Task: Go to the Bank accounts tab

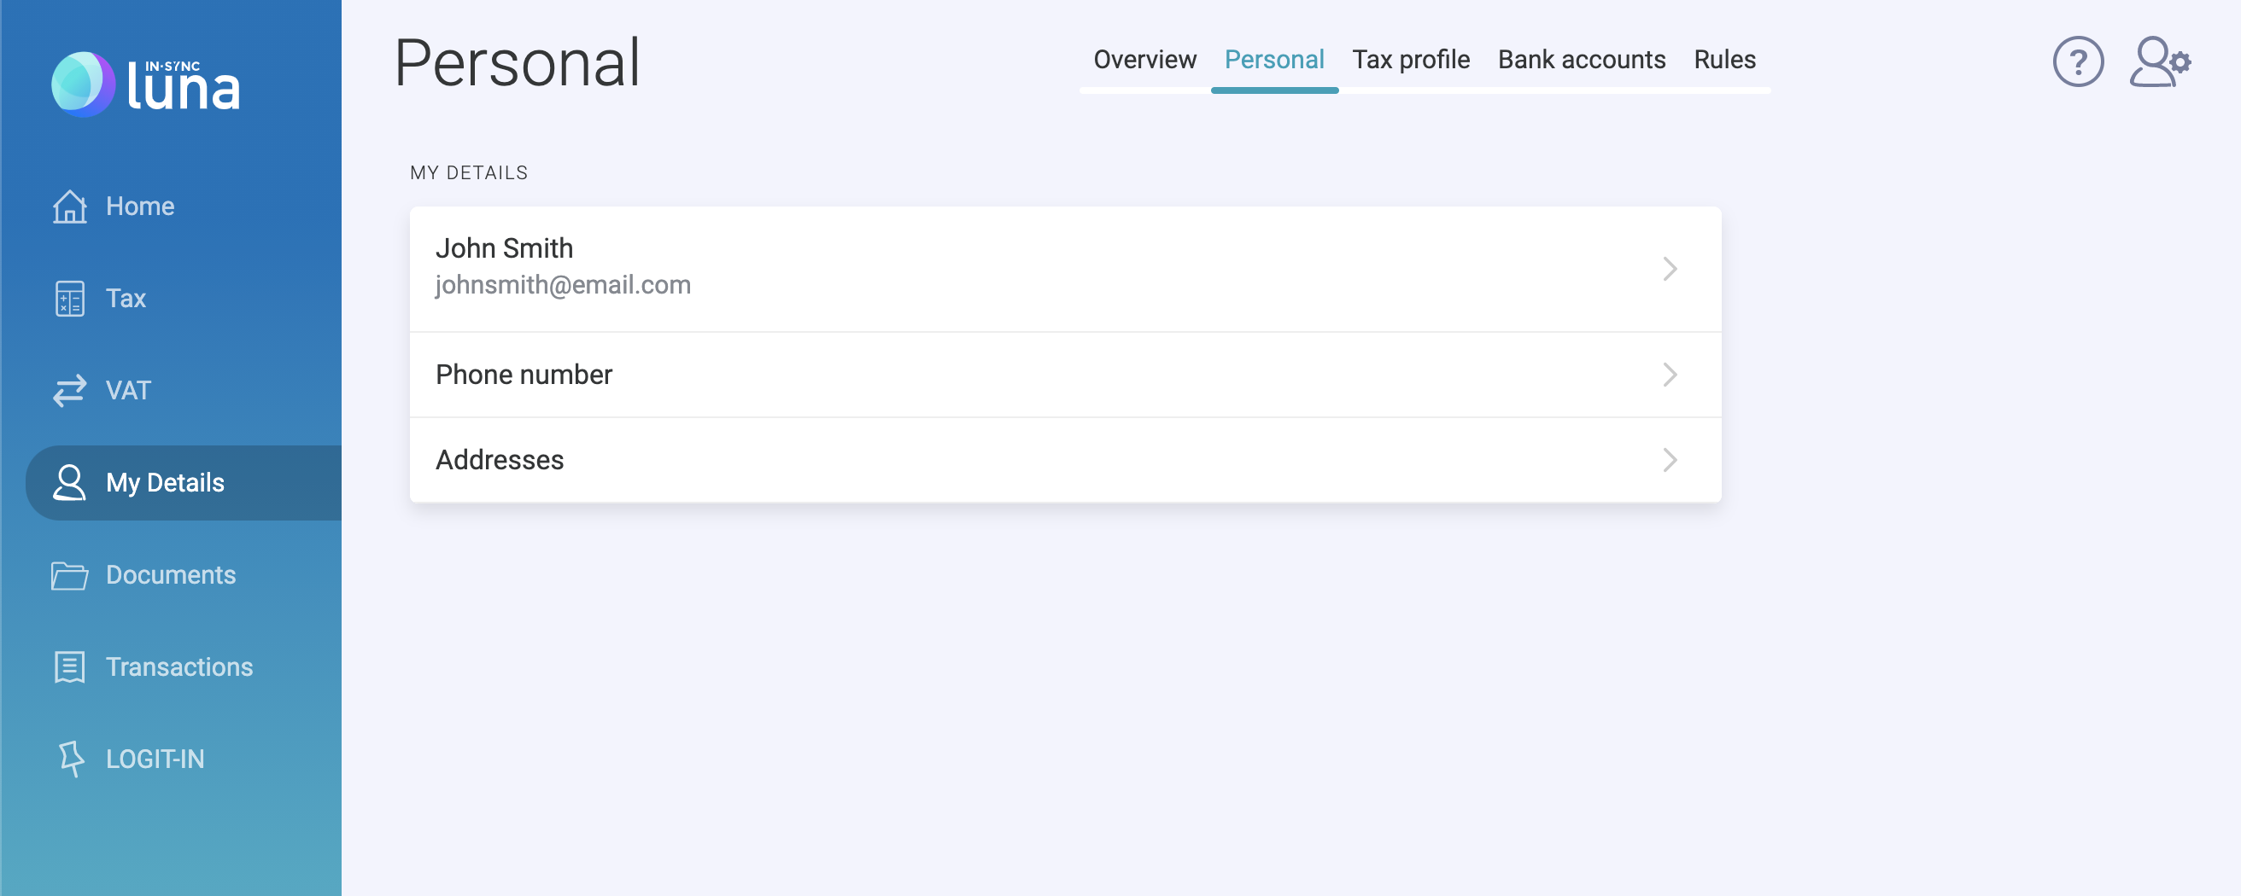Action: click(1581, 59)
